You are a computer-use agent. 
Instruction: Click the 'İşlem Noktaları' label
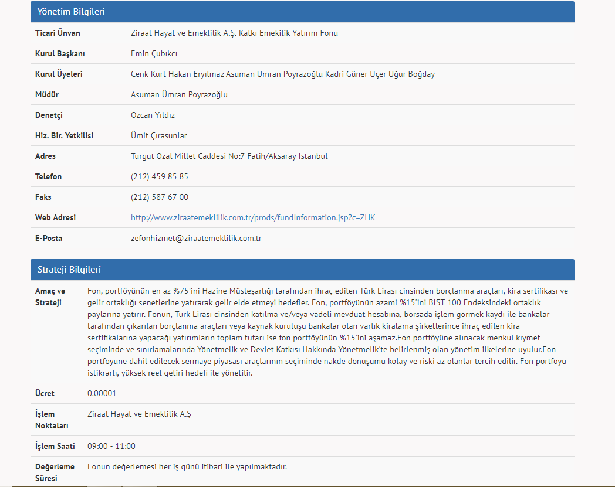[52, 420]
